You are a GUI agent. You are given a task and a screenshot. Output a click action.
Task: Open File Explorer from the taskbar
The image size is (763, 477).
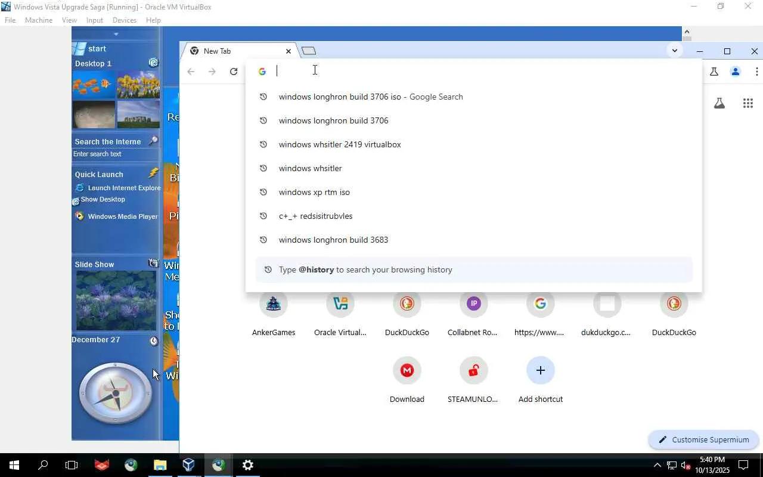(160, 465)
